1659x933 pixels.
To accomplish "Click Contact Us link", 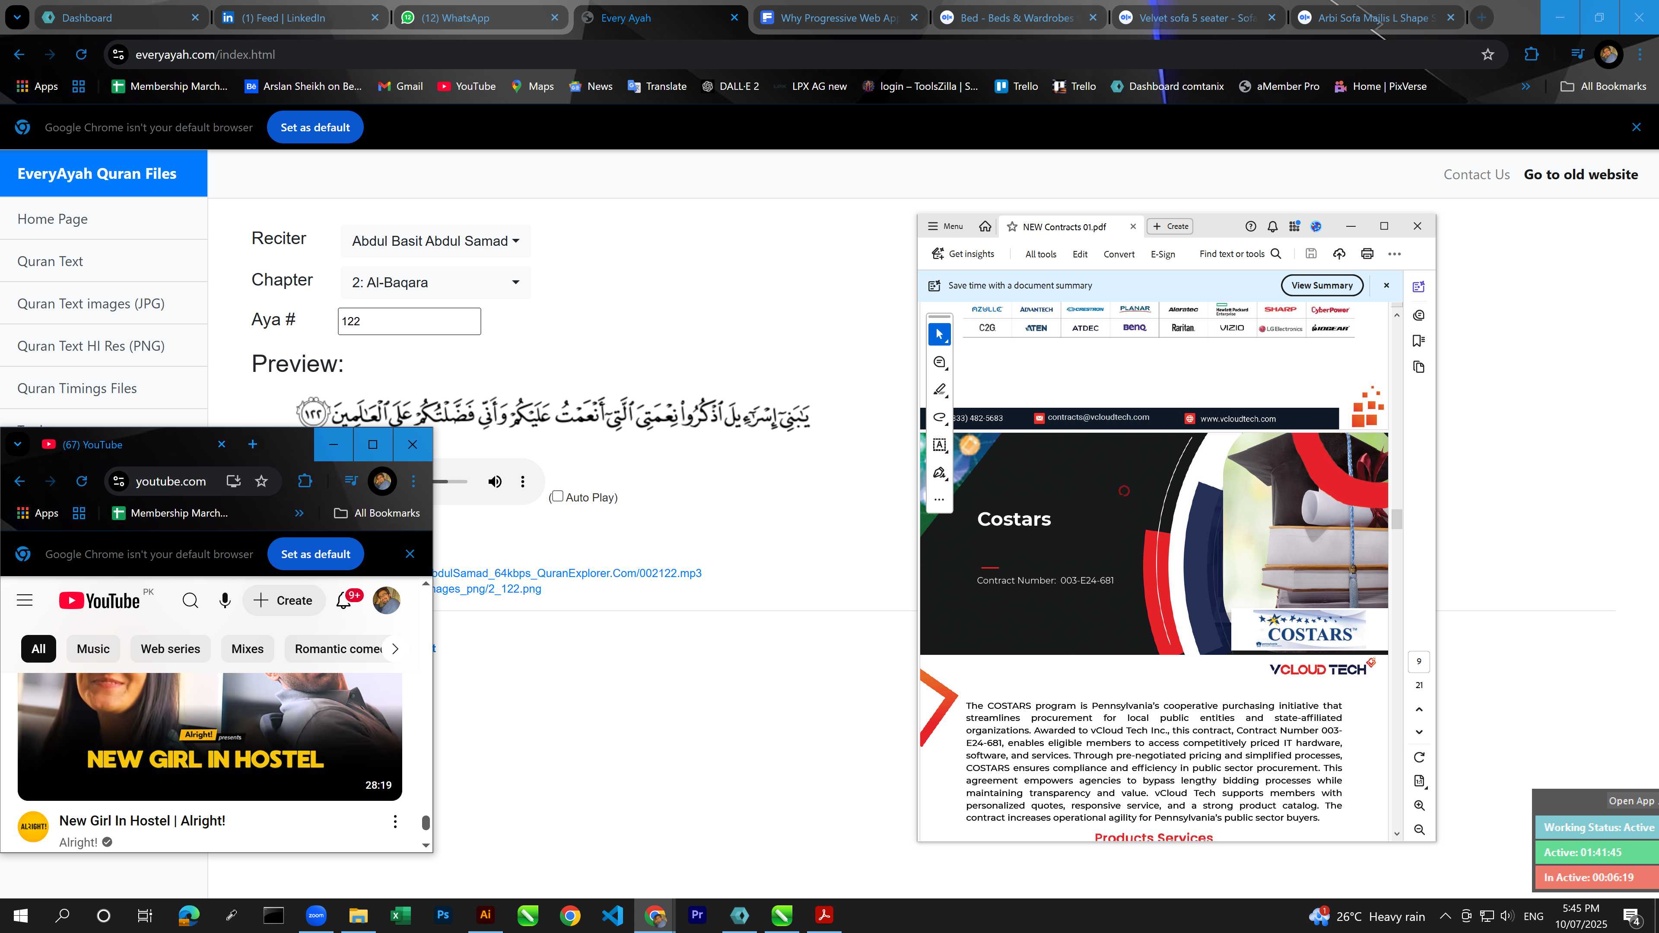I will click(1477, 174).
